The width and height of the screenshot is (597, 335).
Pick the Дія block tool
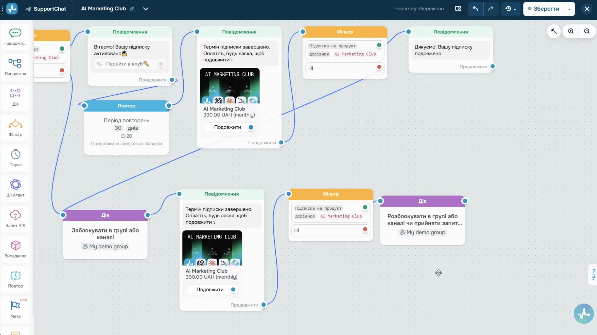[x=15, y=97]
